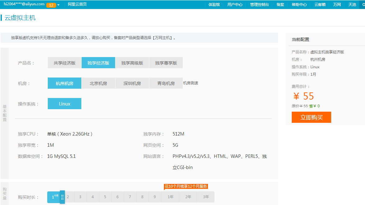Screen dimensions: 365x205
Task: Pick the 独享尊享版 product
Action: (166, 63)
